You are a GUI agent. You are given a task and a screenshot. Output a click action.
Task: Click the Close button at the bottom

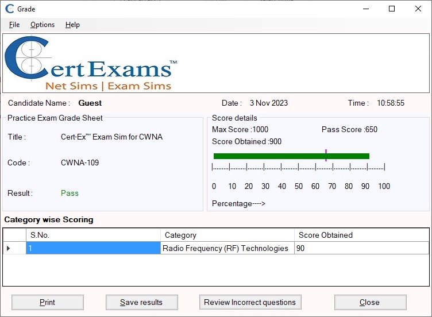(x=370, y=302)
